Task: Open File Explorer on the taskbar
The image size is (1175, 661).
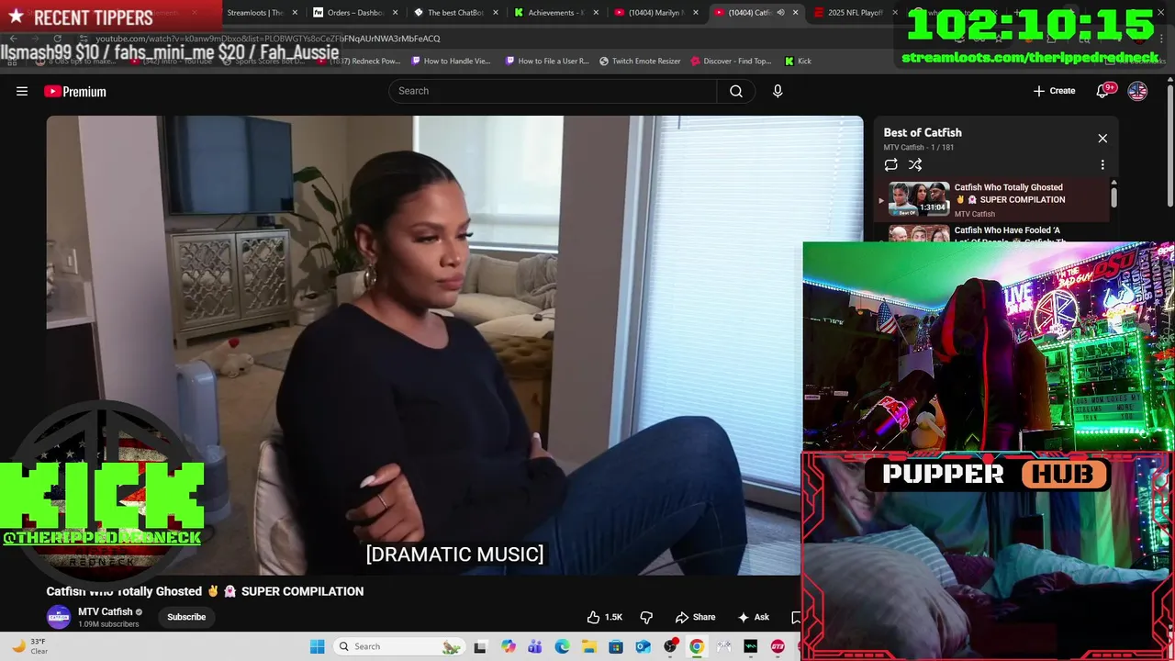Action: (x=588, y=646)
